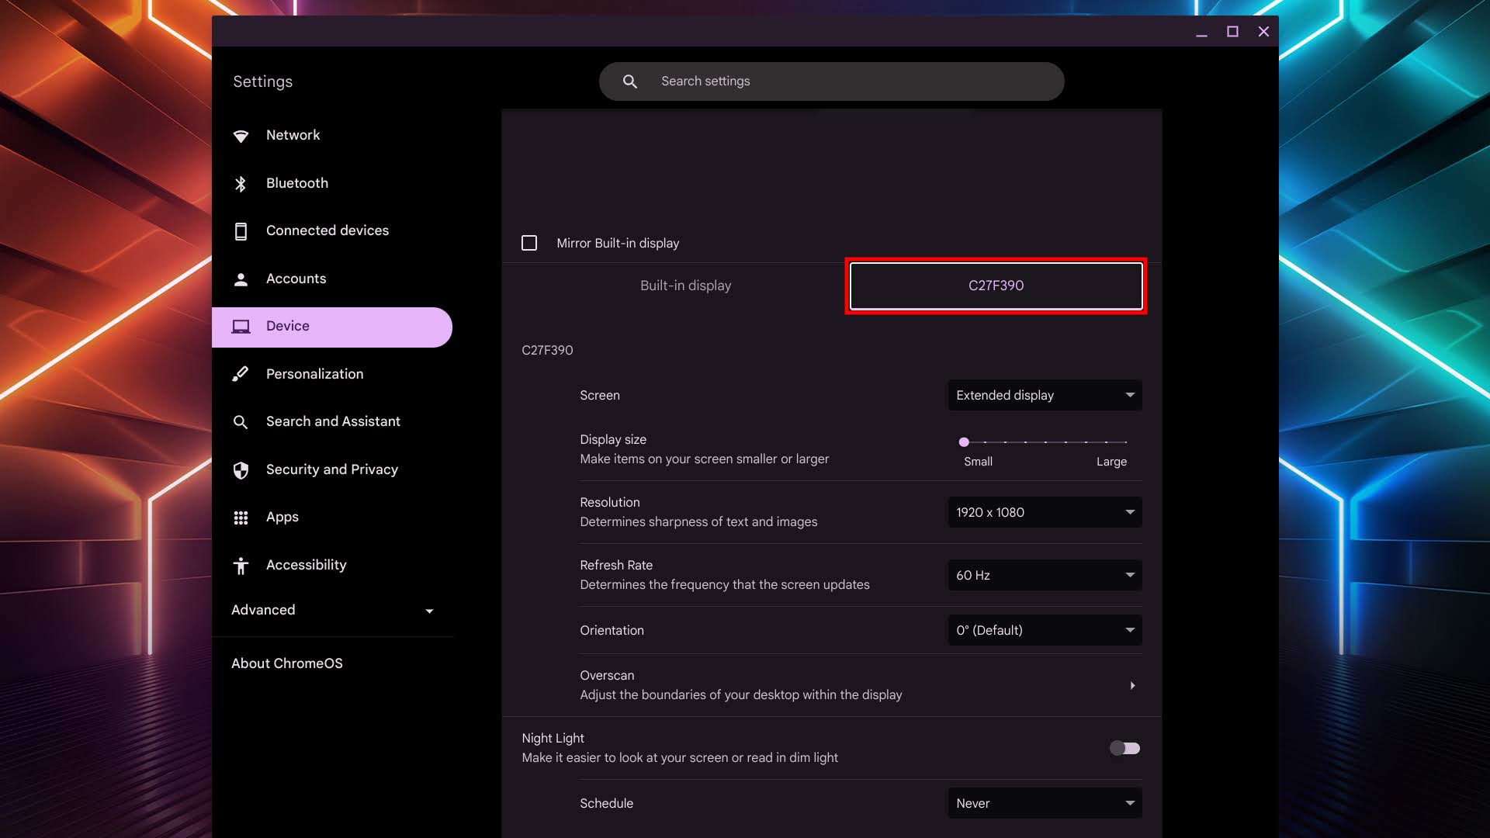
Task: Select the C27F390 display tab
Action: point(996,286)
